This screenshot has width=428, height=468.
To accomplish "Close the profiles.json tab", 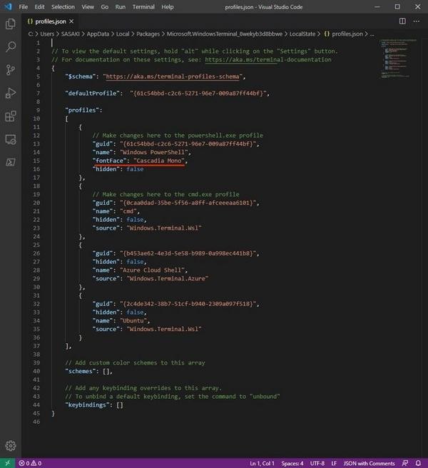I will point(71,21).
